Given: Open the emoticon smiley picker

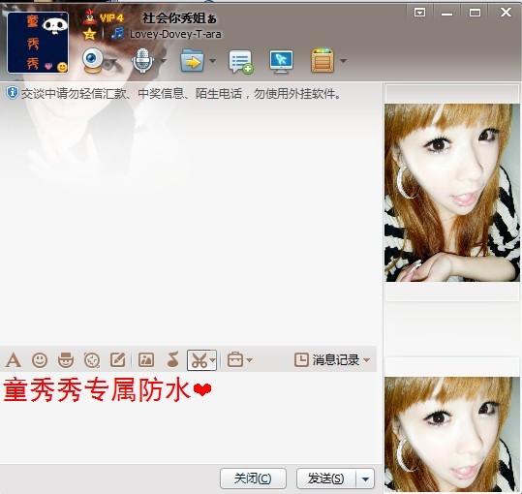Looking at the screenshot, I should 40,360.
